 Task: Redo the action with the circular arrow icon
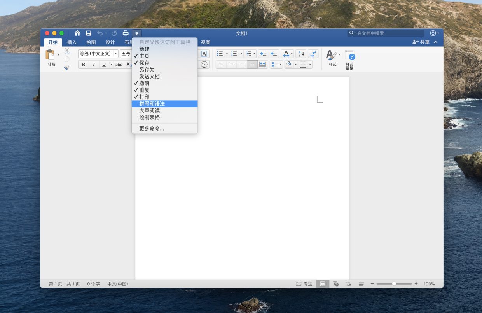tap(114, 33)
